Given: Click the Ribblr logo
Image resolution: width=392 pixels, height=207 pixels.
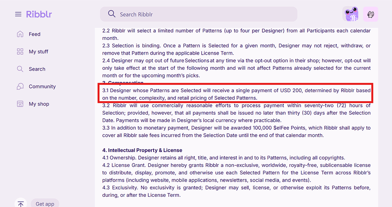Looking at the screenshot, I should (39, 14).
